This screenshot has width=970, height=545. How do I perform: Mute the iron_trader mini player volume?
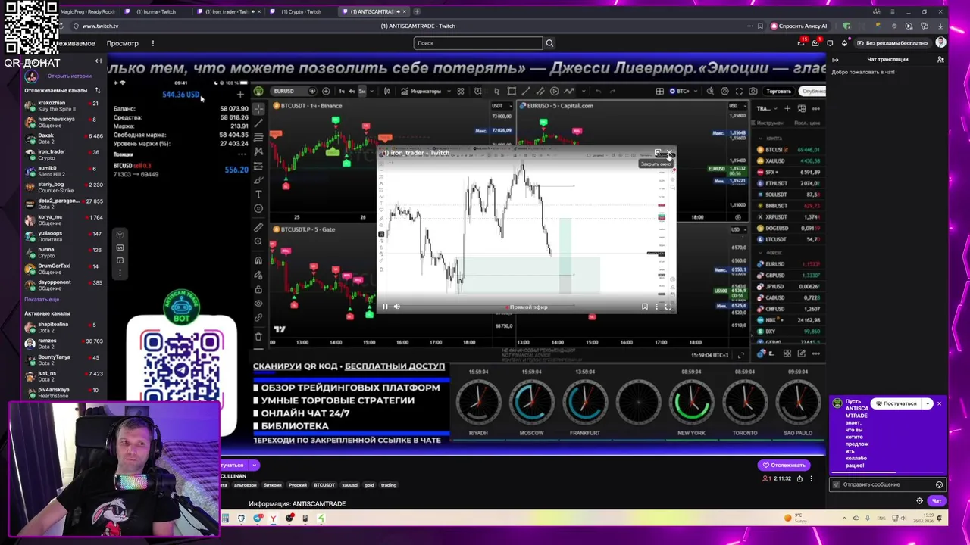coord(396,307)
